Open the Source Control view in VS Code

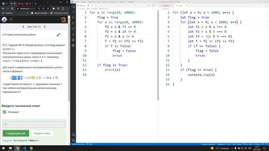point(73,18)
